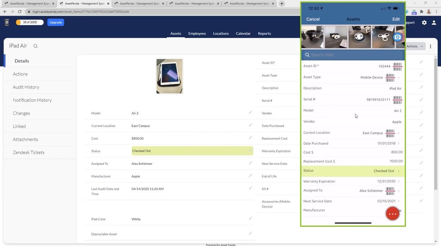The width and height of the screenshot is (441, 246).
Task: Click browser reload button
Action: (x=20, y=11)
